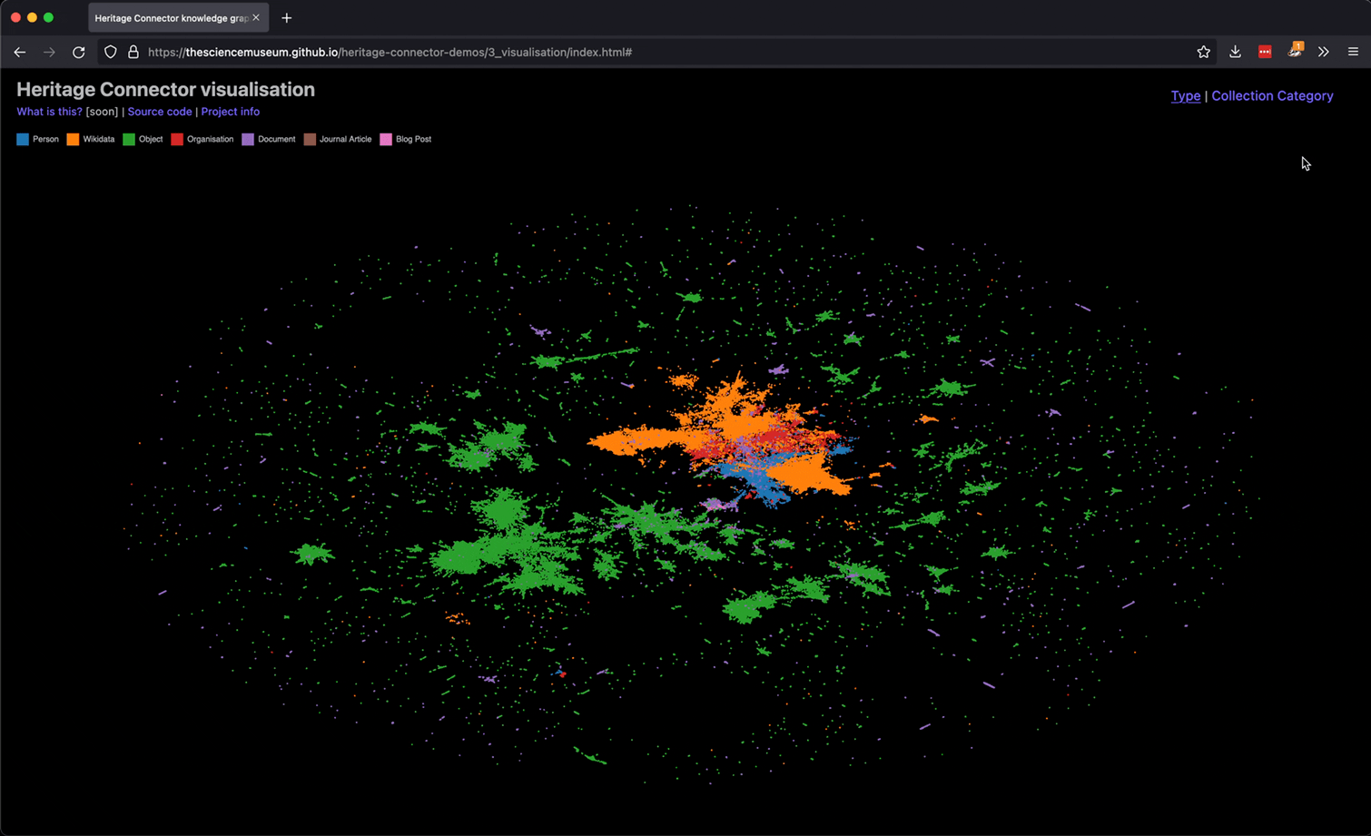Viewport: 1371px width, 836px height.
Task: Click the 'Journal Article' legend label
Action: tap(345, 140)
